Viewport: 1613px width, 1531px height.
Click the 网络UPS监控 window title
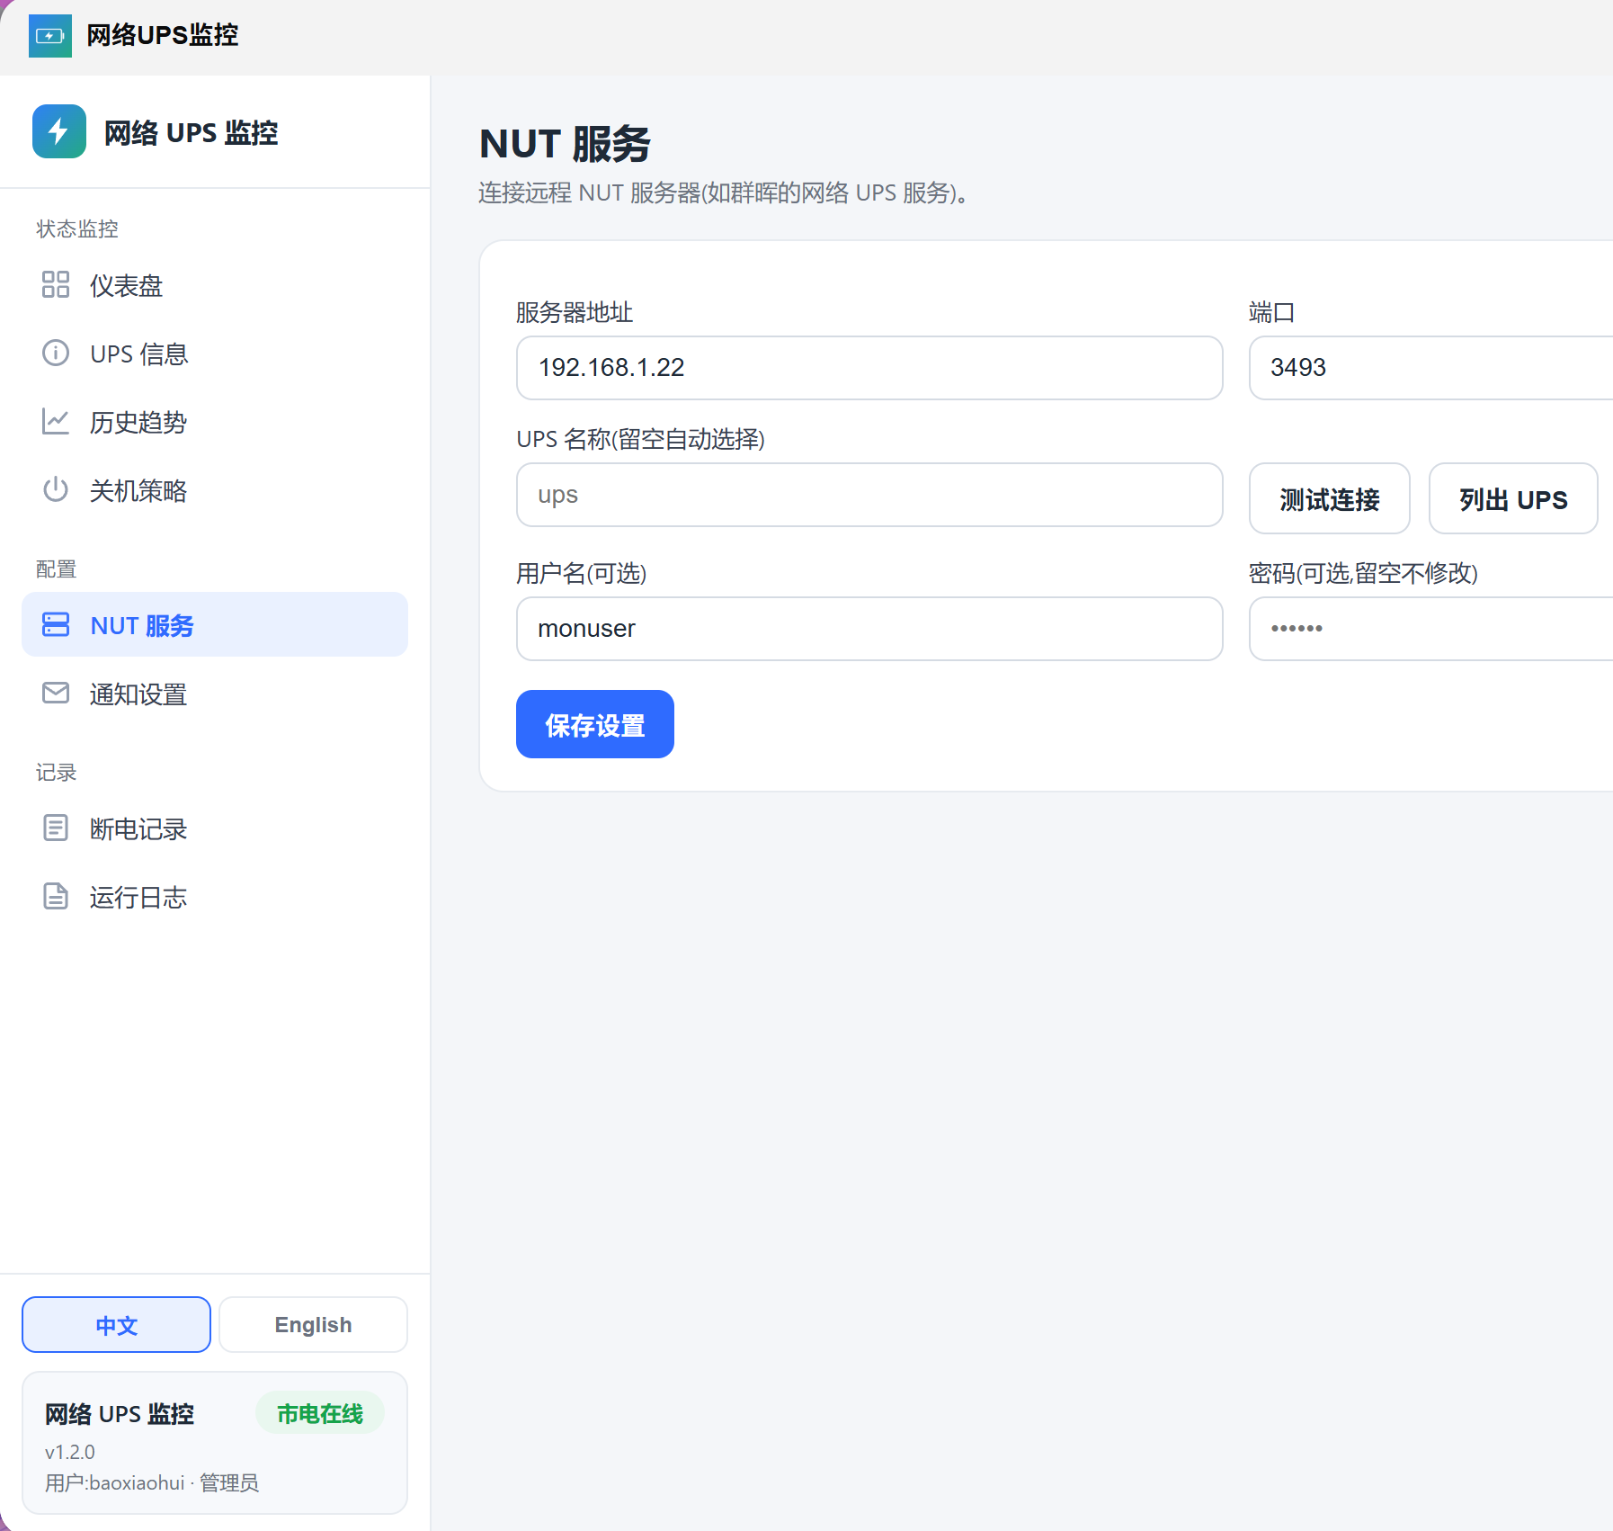coord(163,35)
